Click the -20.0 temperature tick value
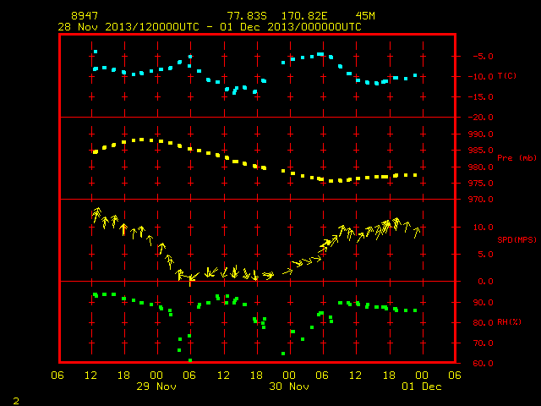 coord(480,118)
